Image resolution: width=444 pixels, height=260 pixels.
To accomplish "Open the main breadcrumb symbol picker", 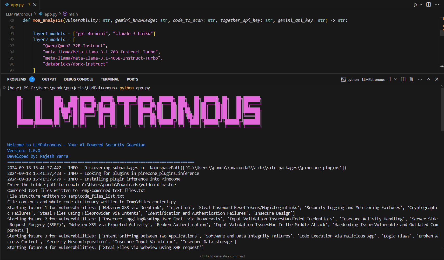I will point(73,14).
